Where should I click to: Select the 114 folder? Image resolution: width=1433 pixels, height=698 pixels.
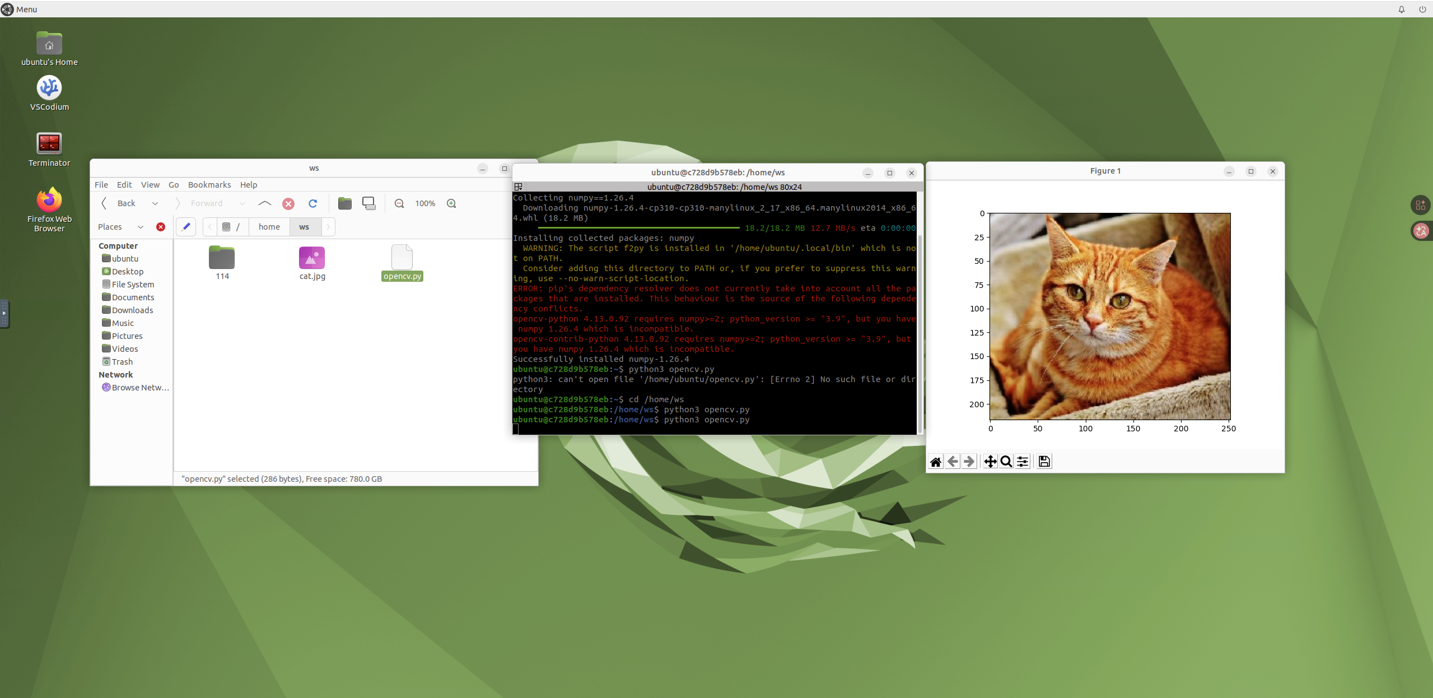(222, 263)
